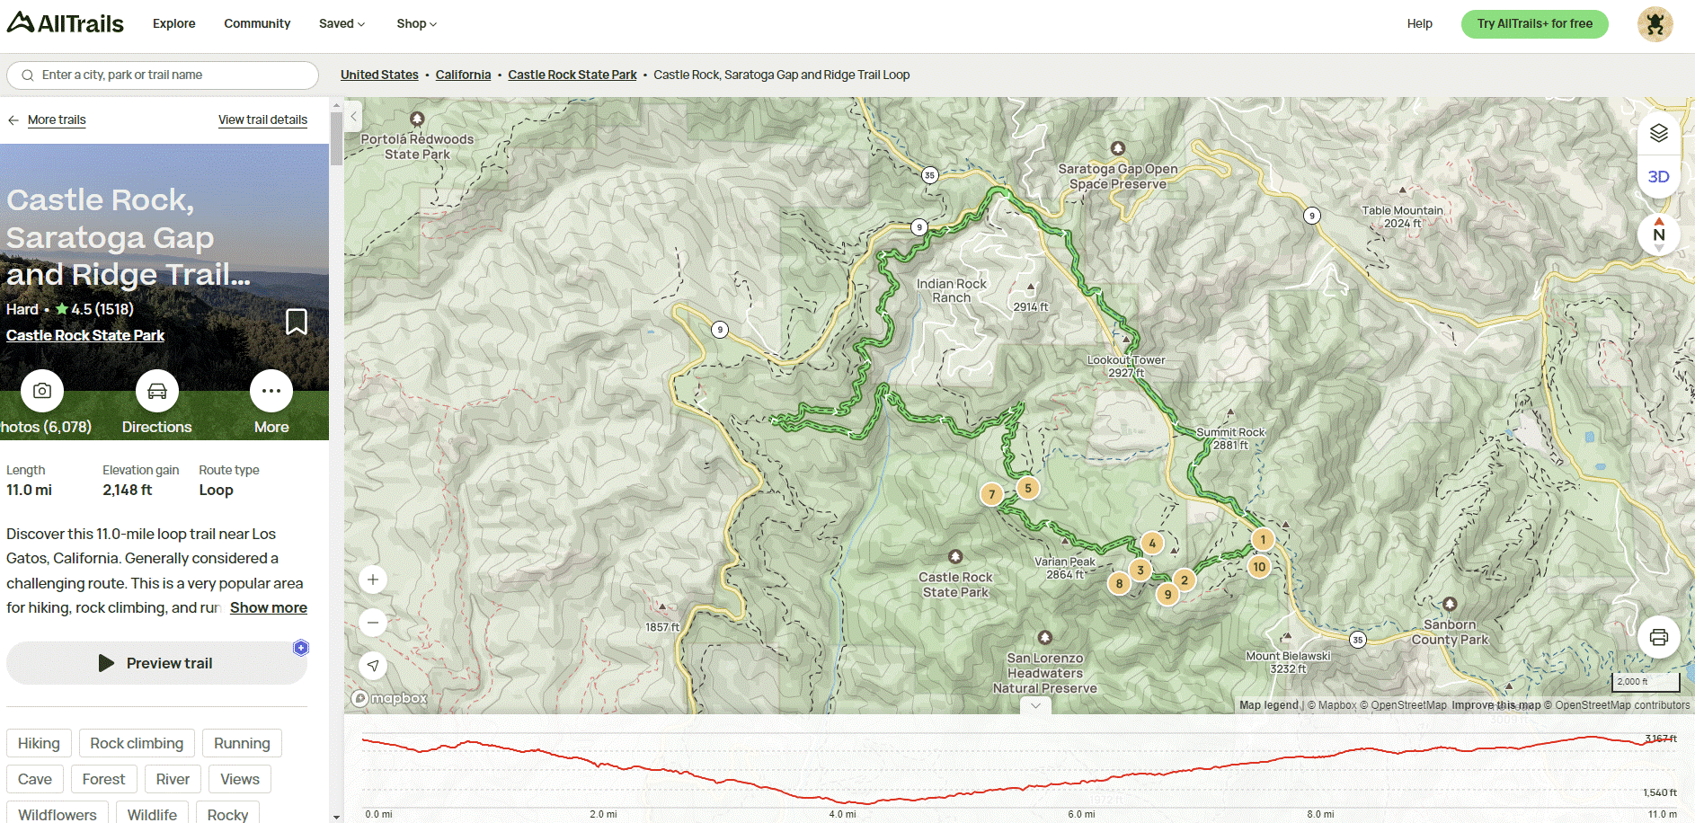Viewport: 1695px width, 823px height.
Task: Open the Saved dropdown menu
Action: point(342,23)
